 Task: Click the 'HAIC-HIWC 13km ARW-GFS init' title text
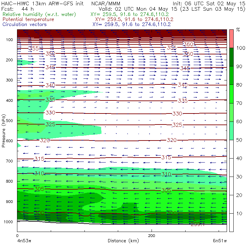pos(42,3)
